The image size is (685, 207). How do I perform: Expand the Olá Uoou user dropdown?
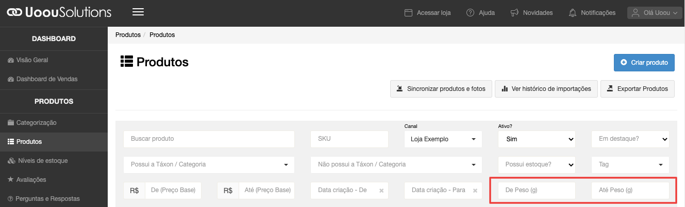click(655, 13)
